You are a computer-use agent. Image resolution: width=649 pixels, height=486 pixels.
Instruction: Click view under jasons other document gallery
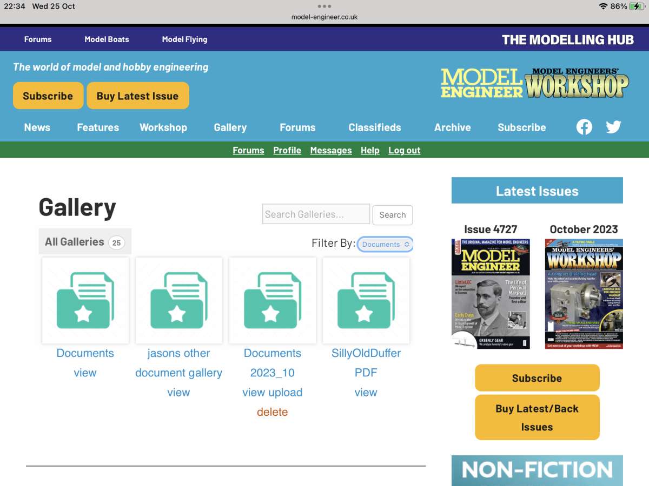point(178,393)
